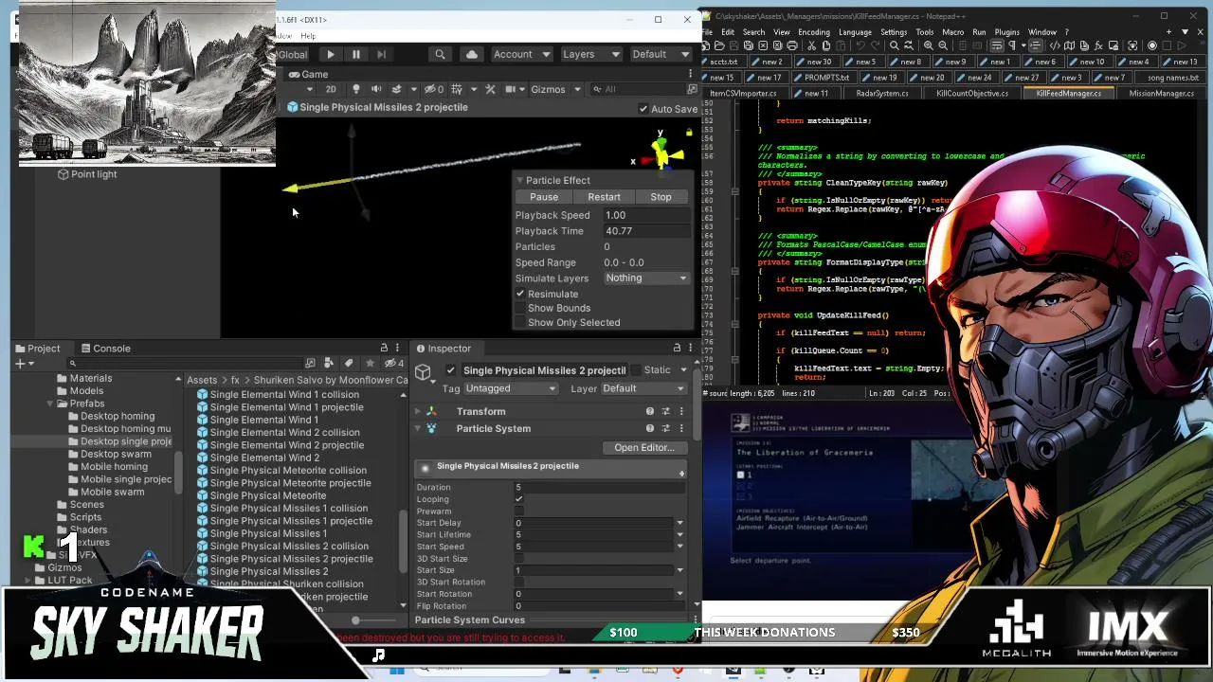1213x682 pixels.
Task: Toggle the Resimulate checkbox
Action: (520, 294)
